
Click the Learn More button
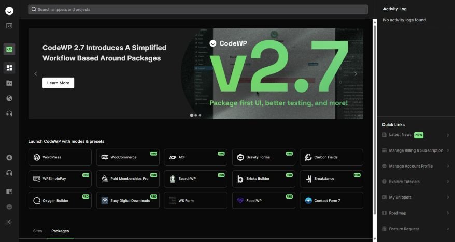59,83
